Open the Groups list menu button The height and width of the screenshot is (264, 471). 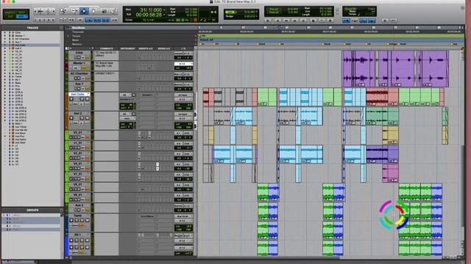coord(61,210)
